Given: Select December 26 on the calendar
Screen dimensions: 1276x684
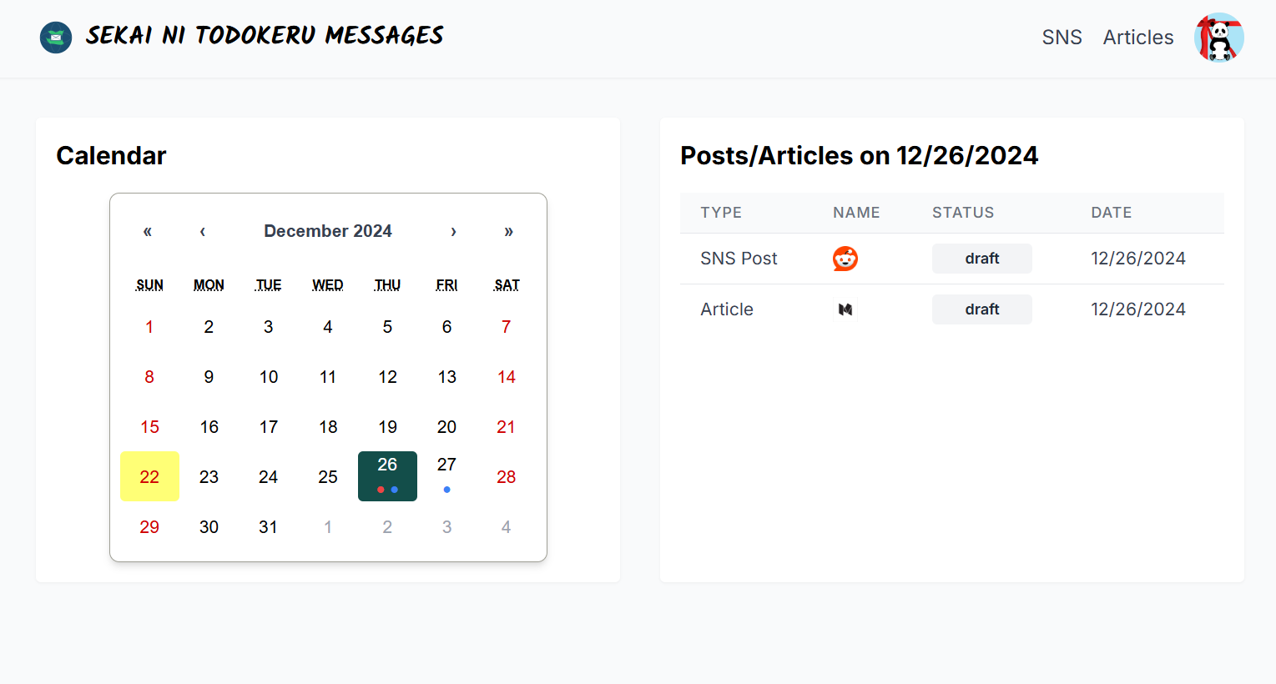Looking at the screenshot, I should tap(387, 475).
